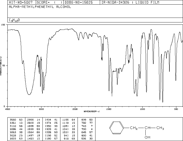Click the deepest spectrum peak near 700
The width and height of the screenshot is (183, 141).
[x=163, y=102]
